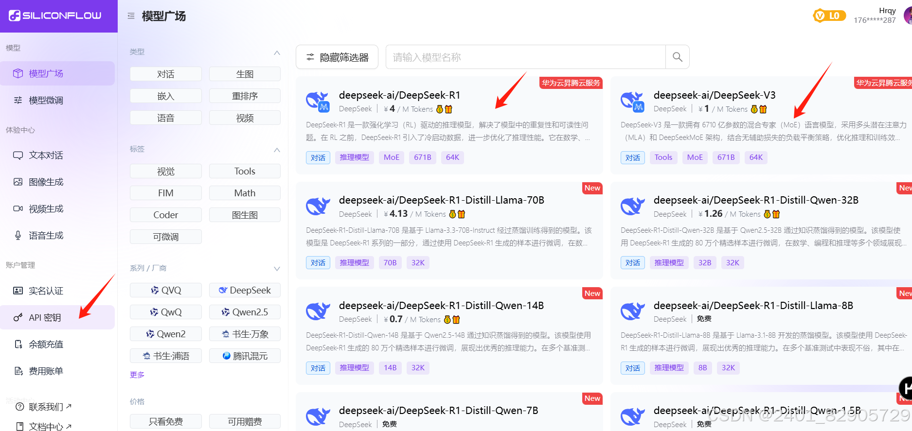Open 模型微调 in sidebar
Screen dimensions: 912x431
[57, 100]
